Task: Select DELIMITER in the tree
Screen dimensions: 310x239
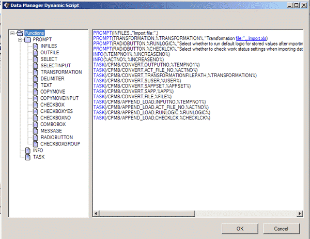Action: click(x=52, y=79)
